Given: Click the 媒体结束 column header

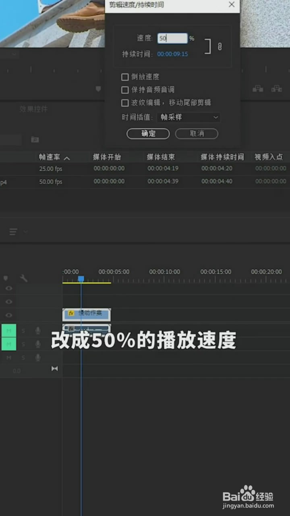Looking at the screenshot, I should coord(161,157).
